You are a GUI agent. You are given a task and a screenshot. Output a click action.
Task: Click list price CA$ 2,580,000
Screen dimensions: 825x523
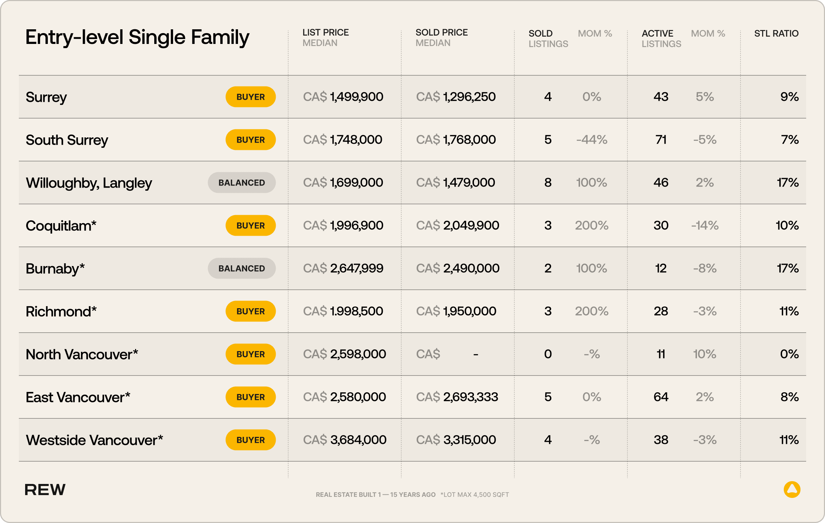coord(344,397)
